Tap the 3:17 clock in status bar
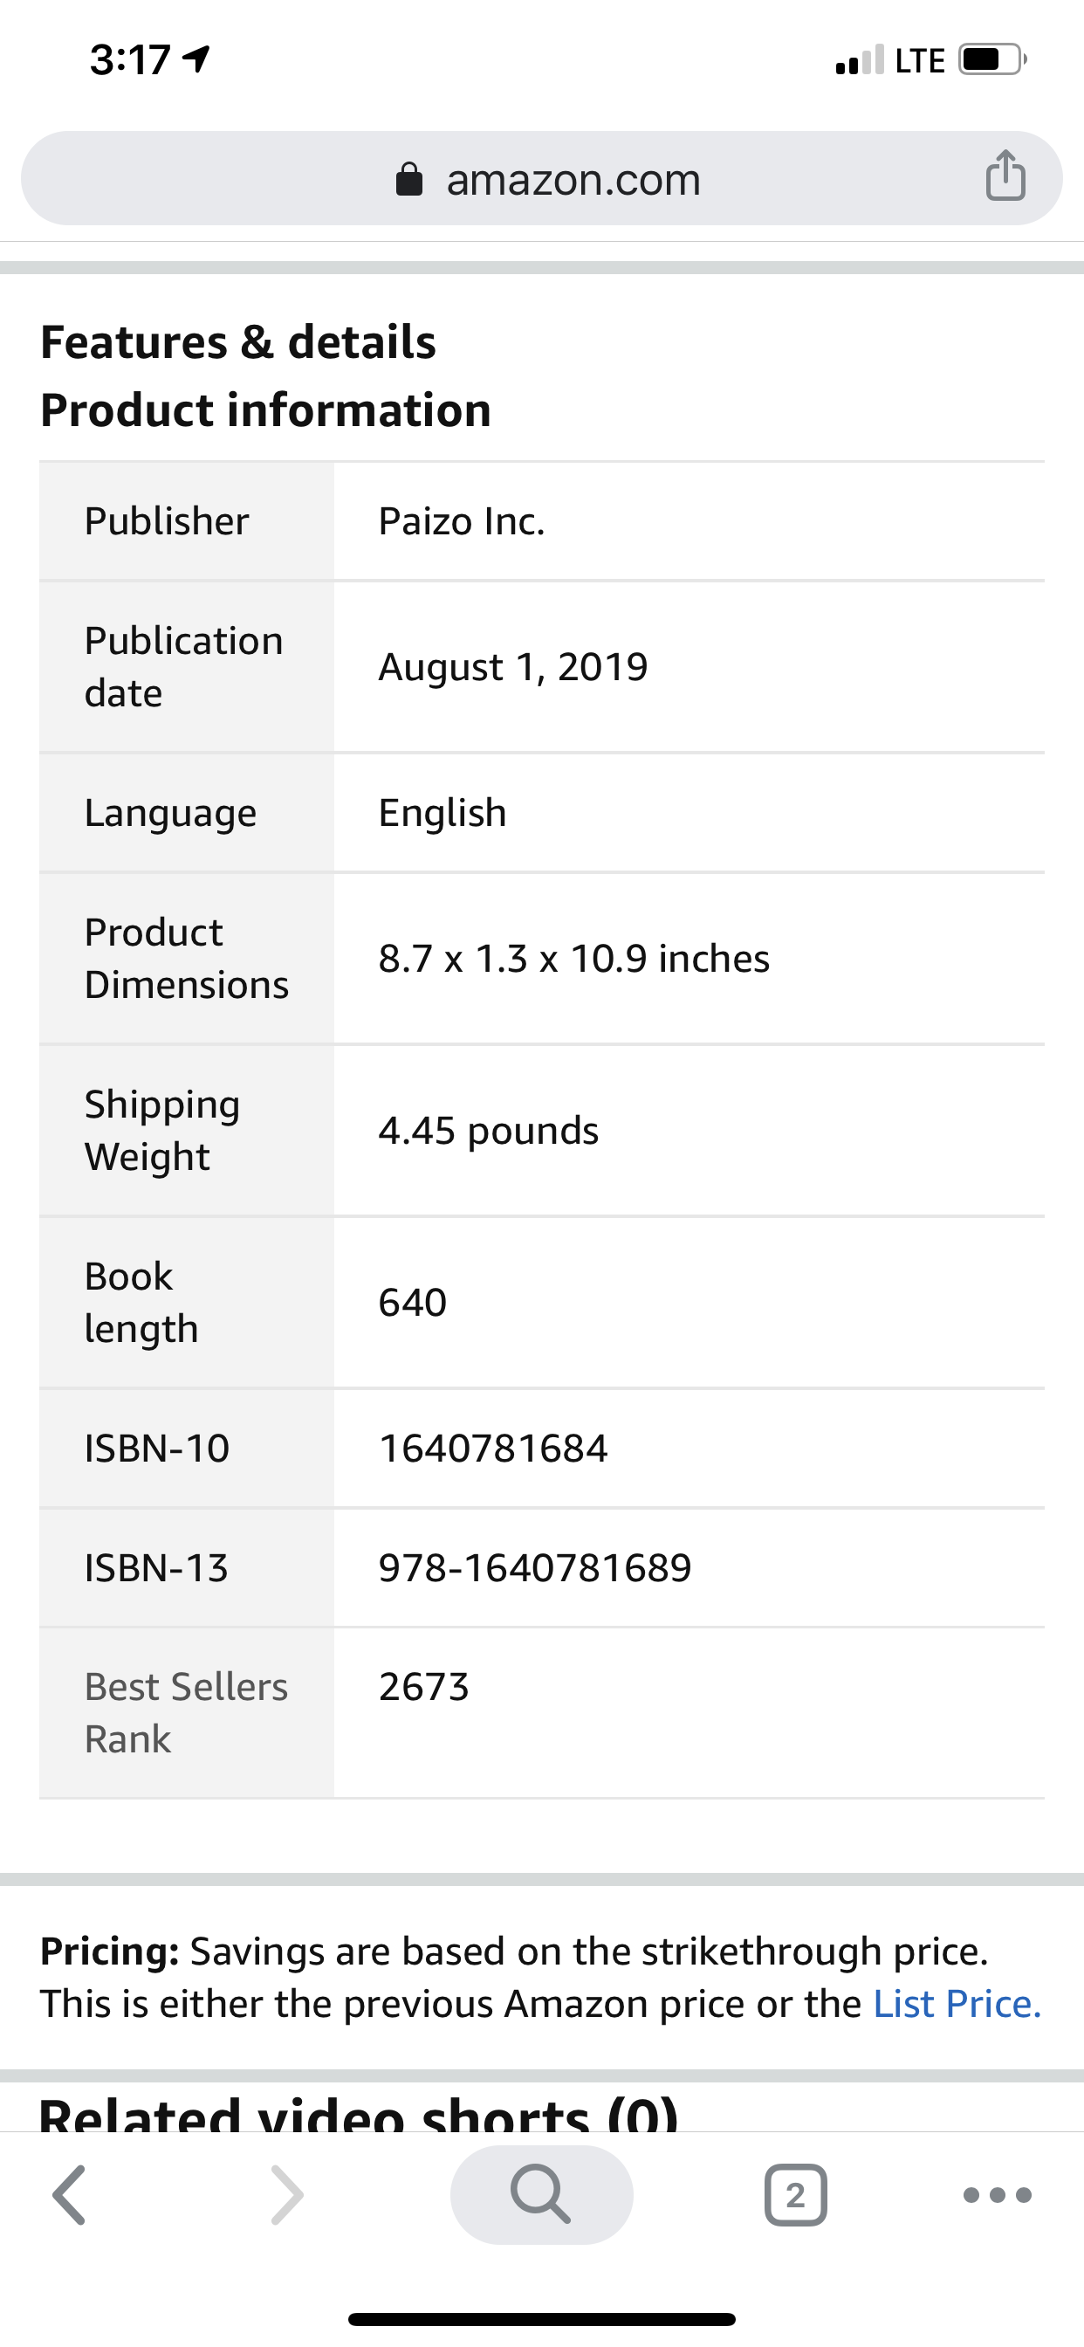1084x2347 pixels. pyautogui.click(x=130, y=60)
